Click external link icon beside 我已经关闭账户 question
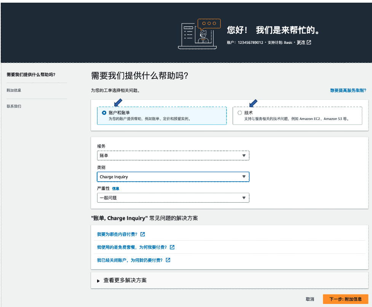Viewport: 372px width, 307px height. click(167, 260)
